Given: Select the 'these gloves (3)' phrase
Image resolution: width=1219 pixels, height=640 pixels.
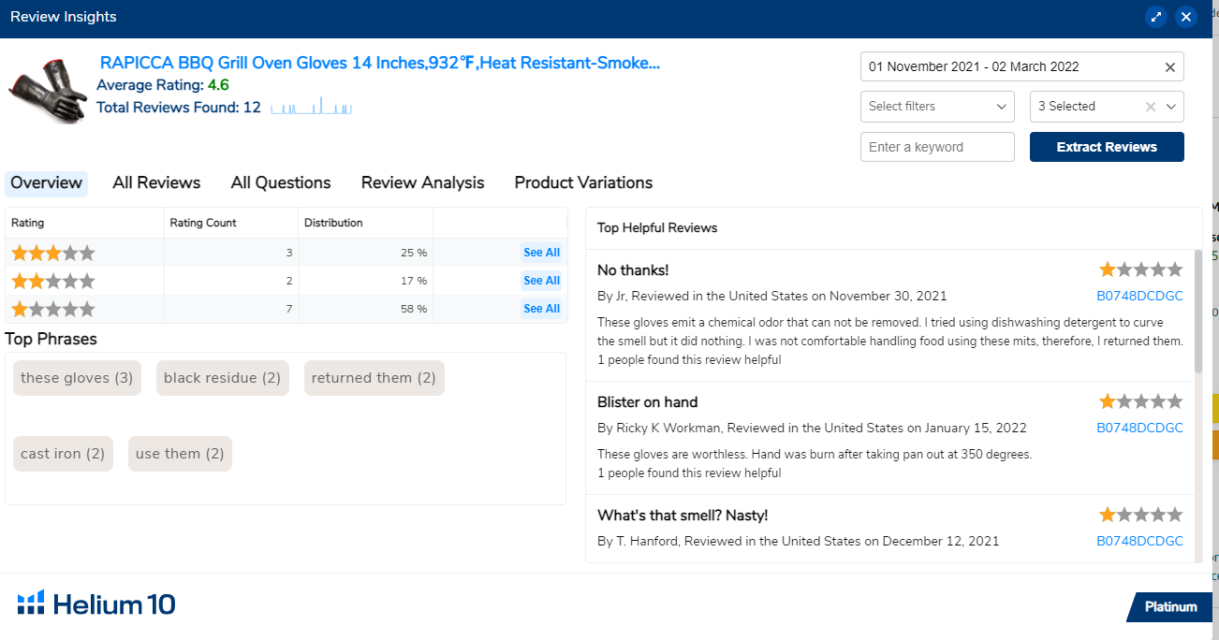Looking at the screenshot, I should pos(77,378).
